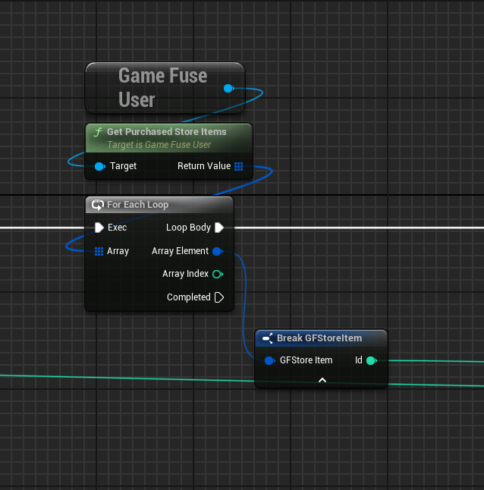Click the 'Loop Body' label
The width and height of the screenshot is (484, 490).
pos(188,228)
